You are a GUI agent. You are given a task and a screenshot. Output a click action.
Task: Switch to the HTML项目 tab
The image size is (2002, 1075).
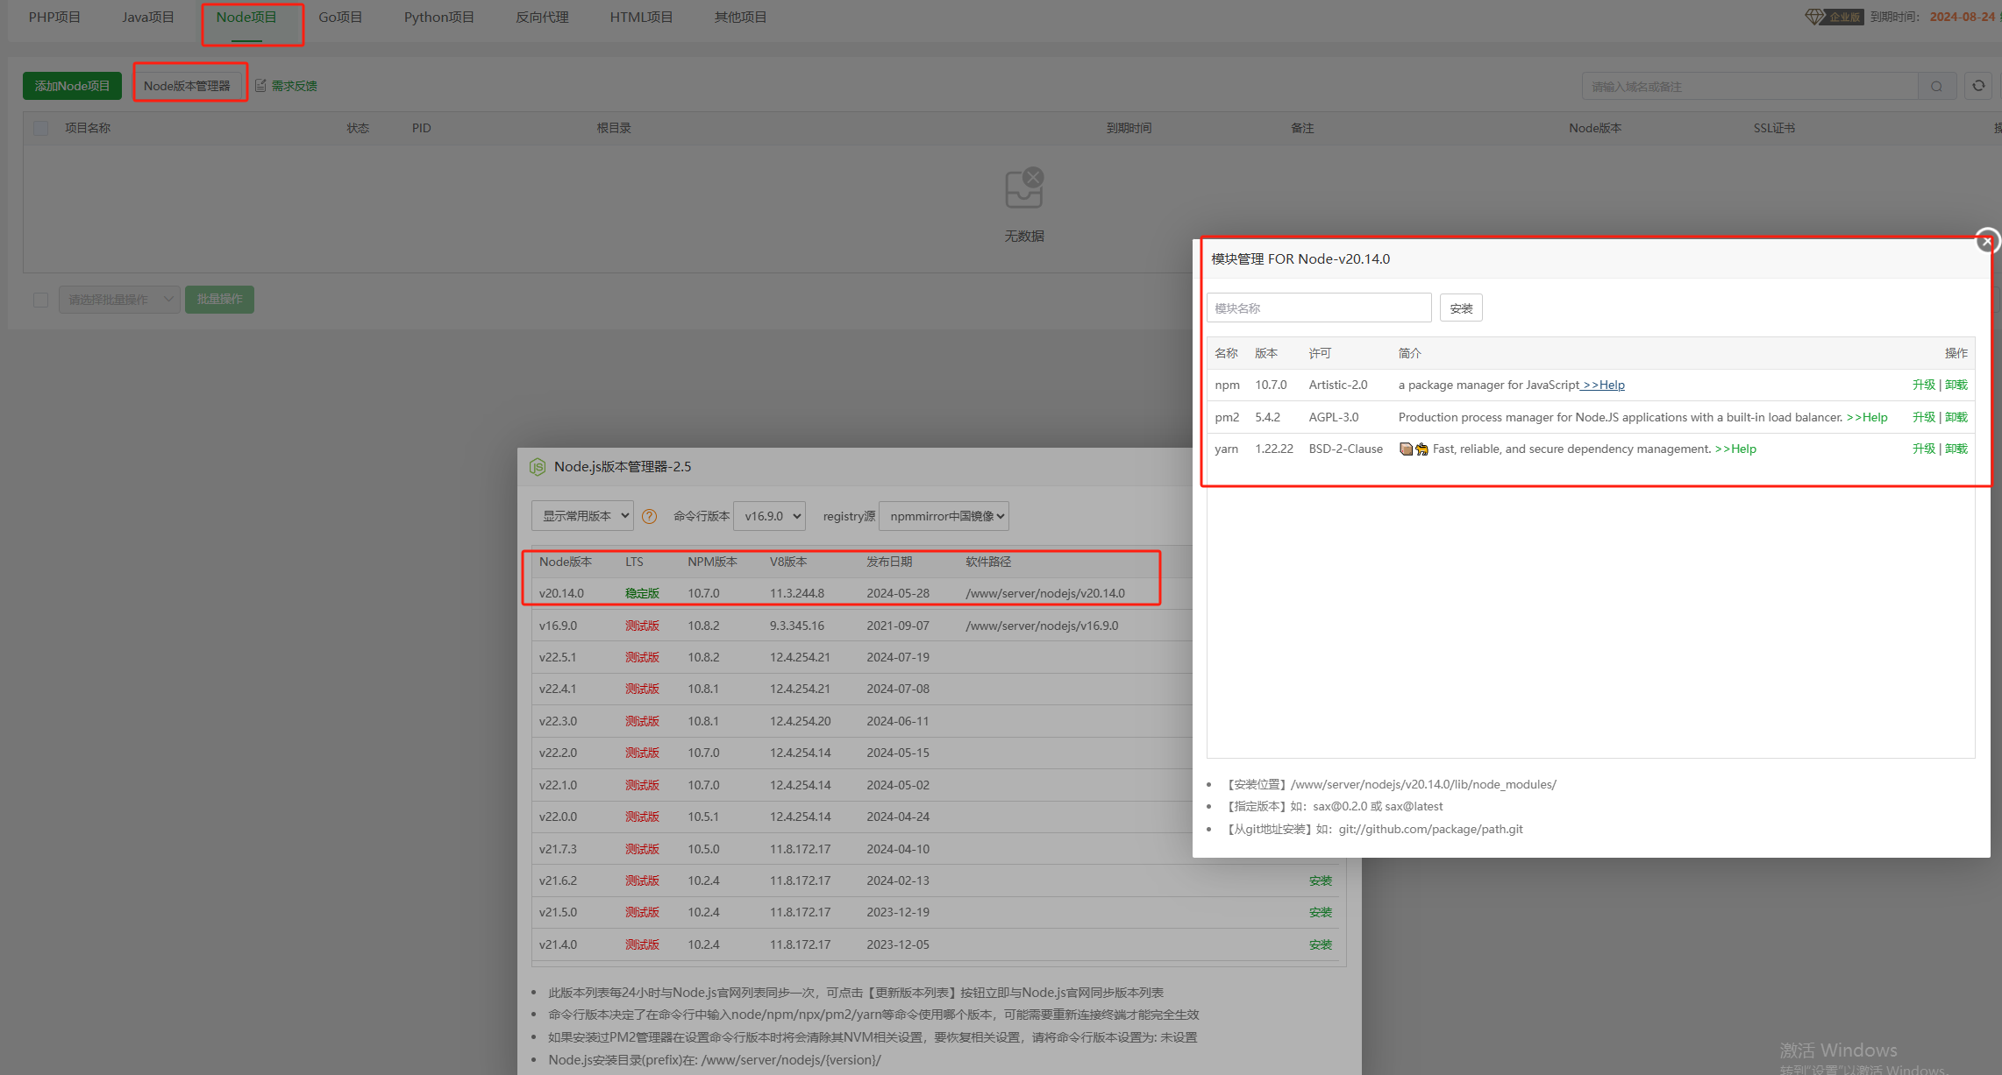[x=641, y=18]
